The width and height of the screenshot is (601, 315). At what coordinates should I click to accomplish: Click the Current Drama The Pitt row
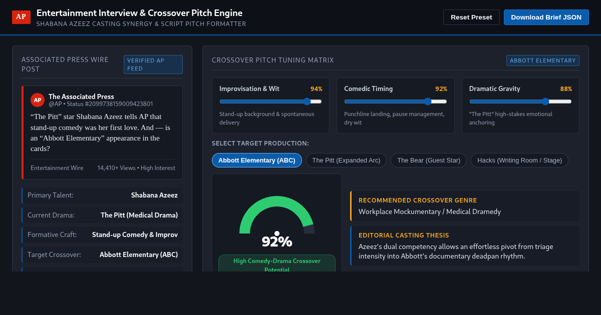102,215
